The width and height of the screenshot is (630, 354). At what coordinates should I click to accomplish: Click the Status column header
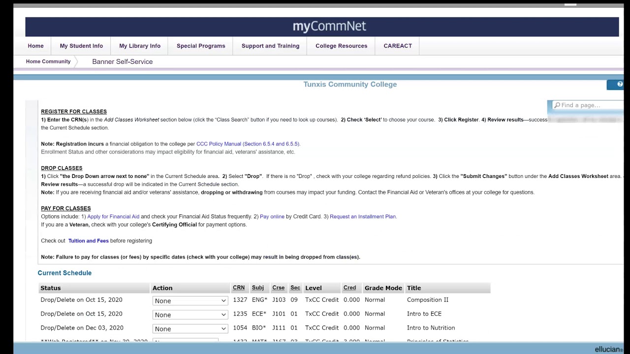(51, 288)
